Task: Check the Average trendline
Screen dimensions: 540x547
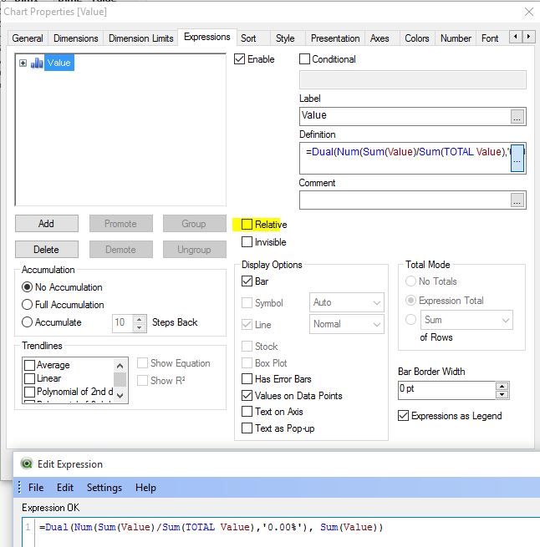Action: point(30,365)
